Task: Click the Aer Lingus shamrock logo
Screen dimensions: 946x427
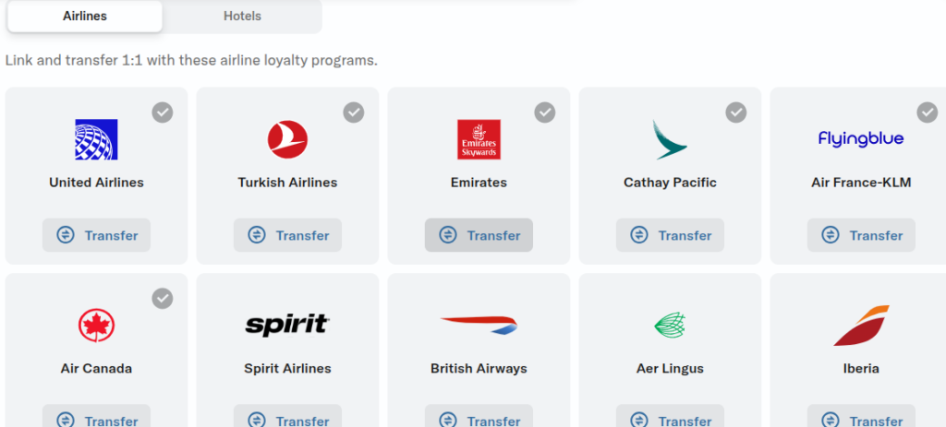Action: coord(670,325)
